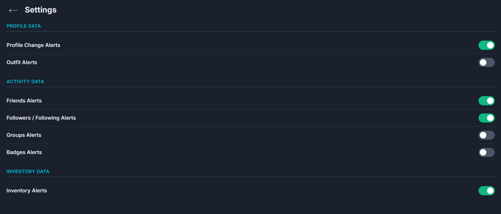Viewport: 501px width, 214px height.
Task: Click the Badges Alerts label
Action: pyautogui.click(x=24, y=152)
